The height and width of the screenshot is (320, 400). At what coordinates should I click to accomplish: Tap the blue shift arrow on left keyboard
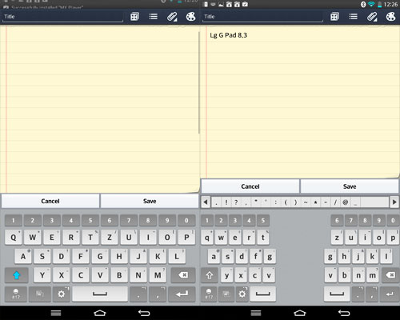(x=17, y=275)
